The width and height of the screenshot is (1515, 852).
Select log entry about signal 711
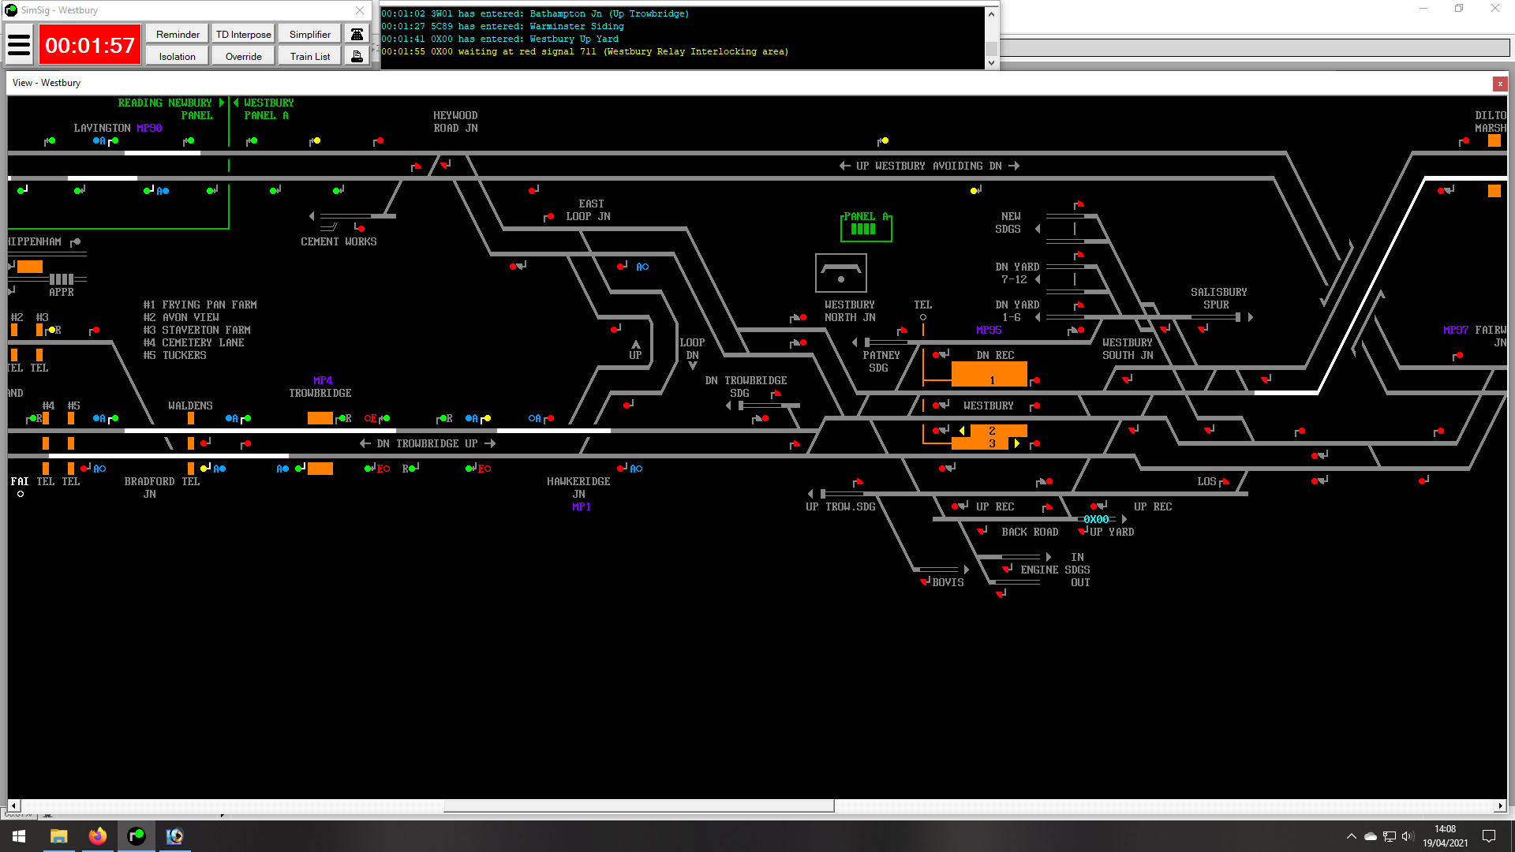pos(585,51)
